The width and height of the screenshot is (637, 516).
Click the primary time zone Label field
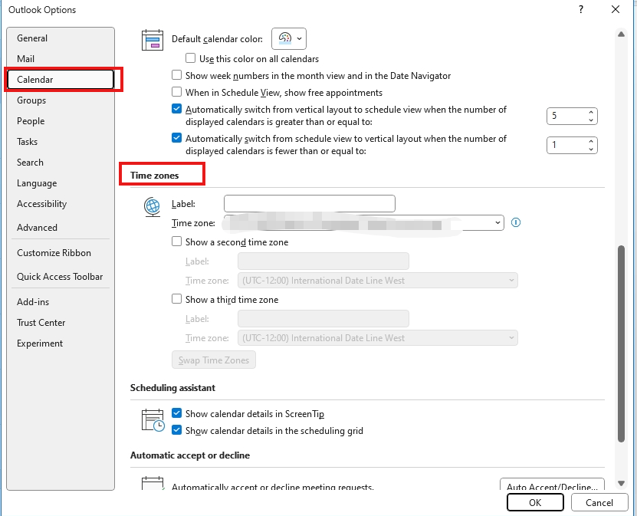310,203
